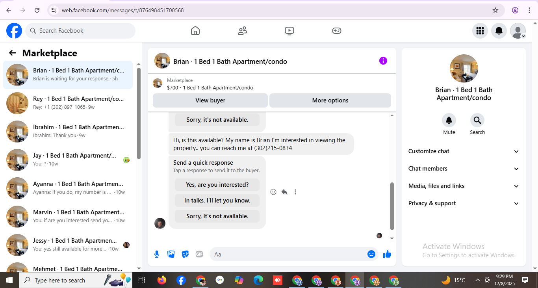Screen dimensions: 538x288
Task: Click the Facebook logo
Action: coord(14,31)
